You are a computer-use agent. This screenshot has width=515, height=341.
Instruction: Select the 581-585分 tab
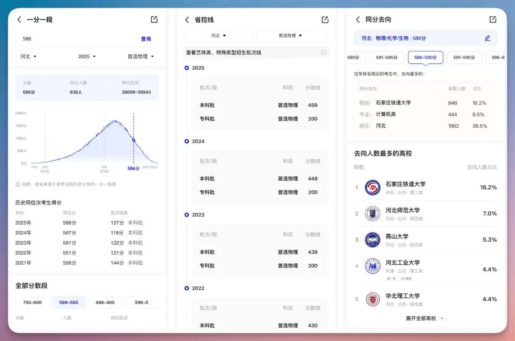pyautogui.click(x=387, y=58)
